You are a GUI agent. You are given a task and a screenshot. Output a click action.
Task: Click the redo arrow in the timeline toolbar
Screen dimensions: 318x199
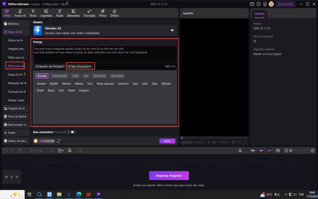(x=13, y=150)
